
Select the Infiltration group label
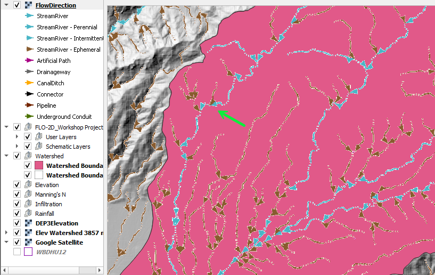(48, 204)
